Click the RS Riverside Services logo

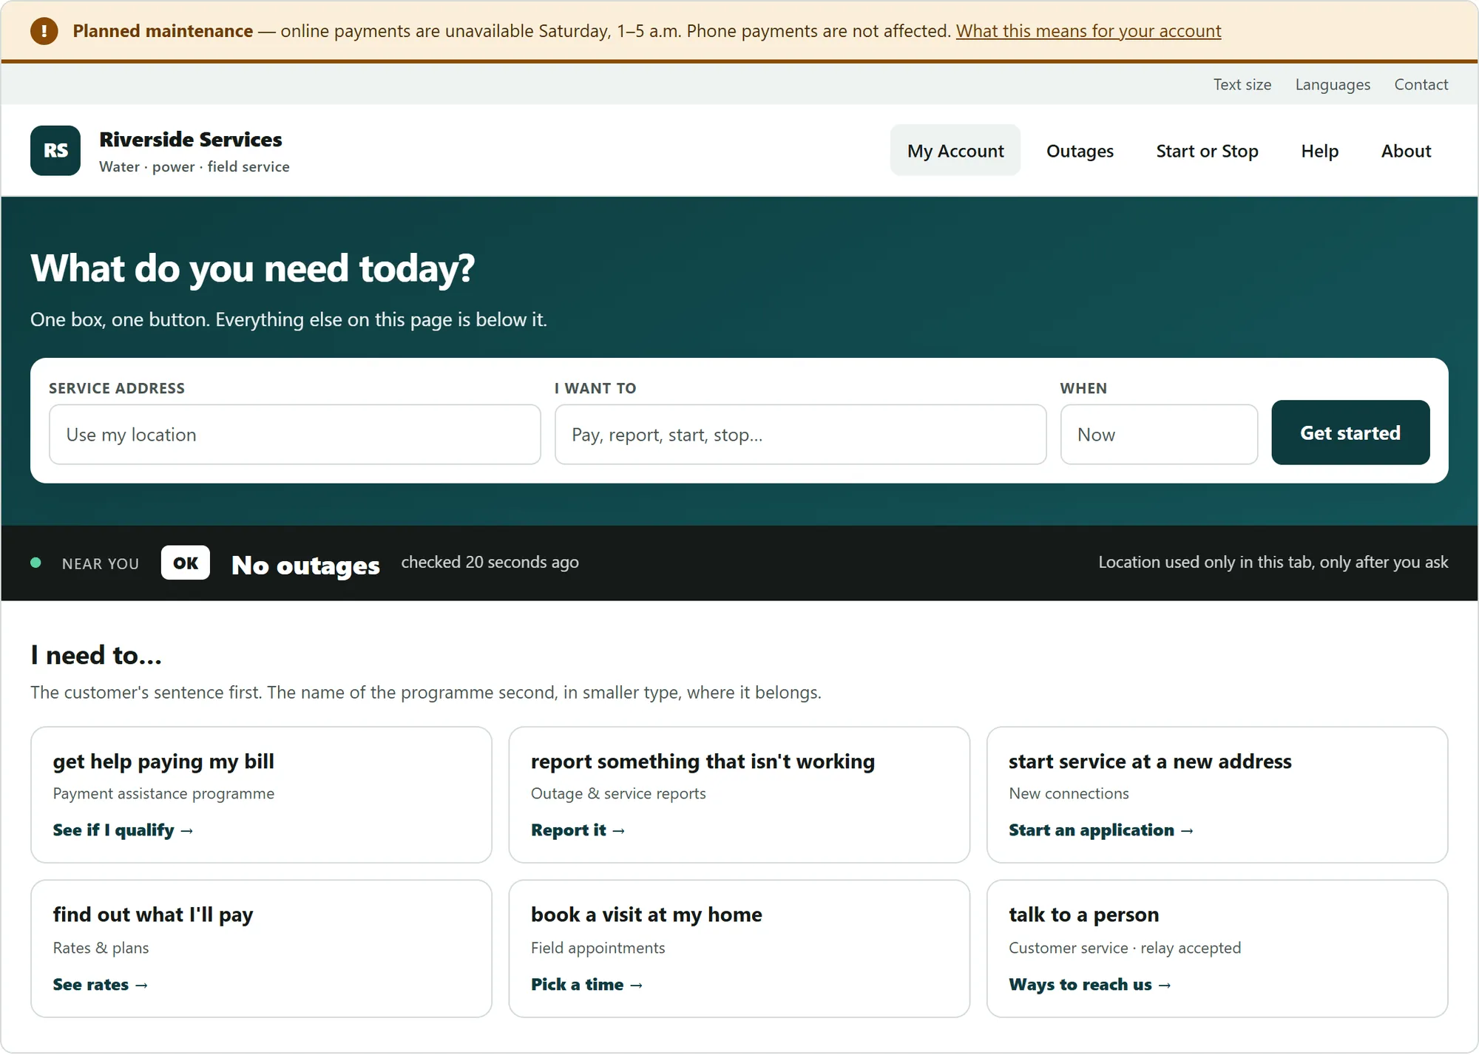[x=55, y=151]
